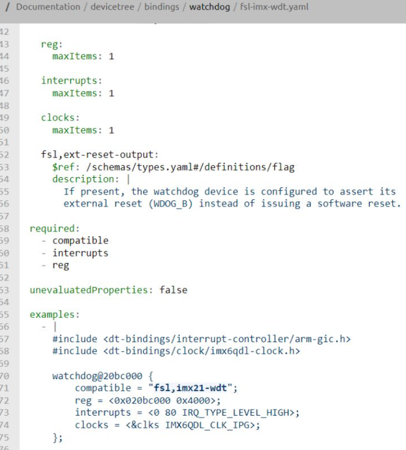Click line number beside "required:"
This screenshot has width=406, height=450.
4,229
